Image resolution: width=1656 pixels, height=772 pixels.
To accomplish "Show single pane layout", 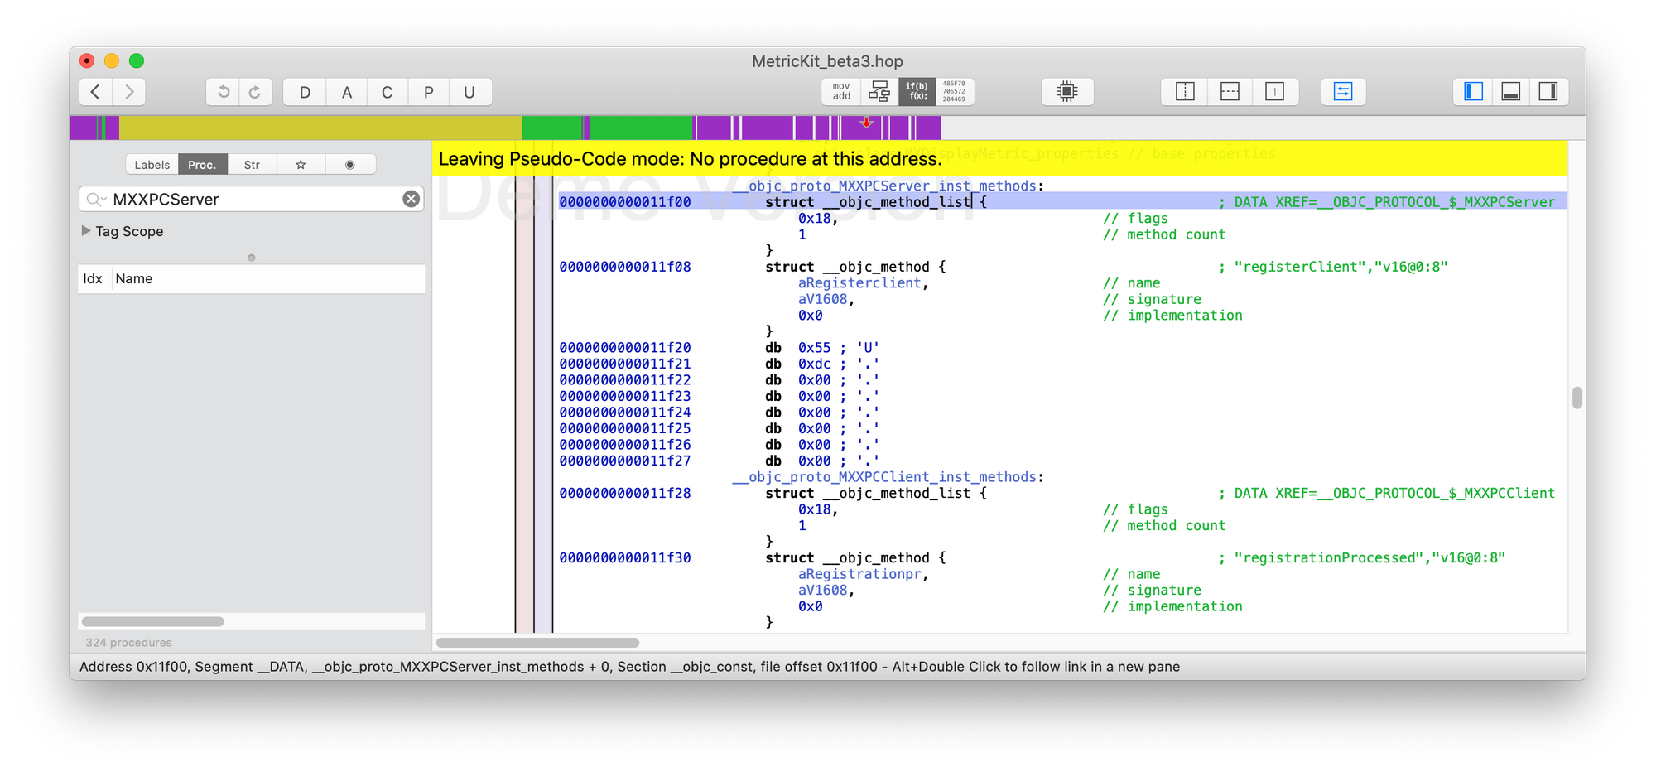I will point(1274,91).
